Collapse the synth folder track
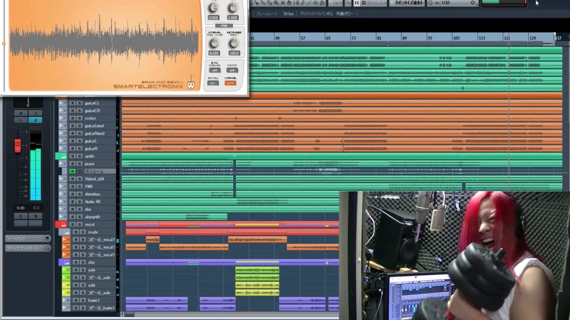The height and width of the screenshot is (320, 570). click(63, 156)
